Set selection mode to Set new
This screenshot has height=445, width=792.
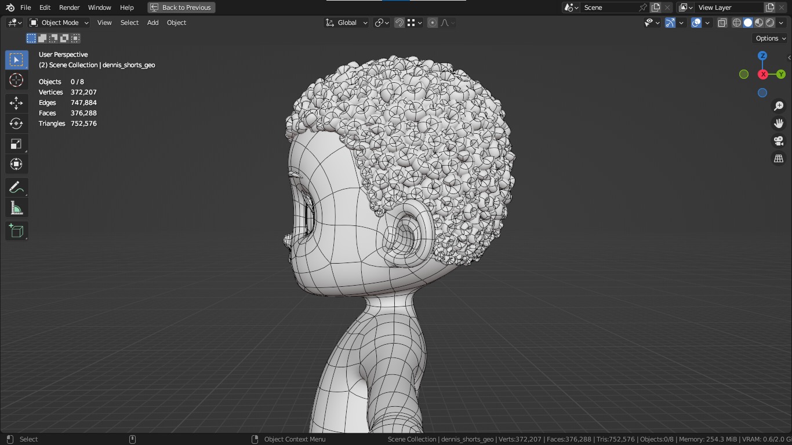point(31,38)
